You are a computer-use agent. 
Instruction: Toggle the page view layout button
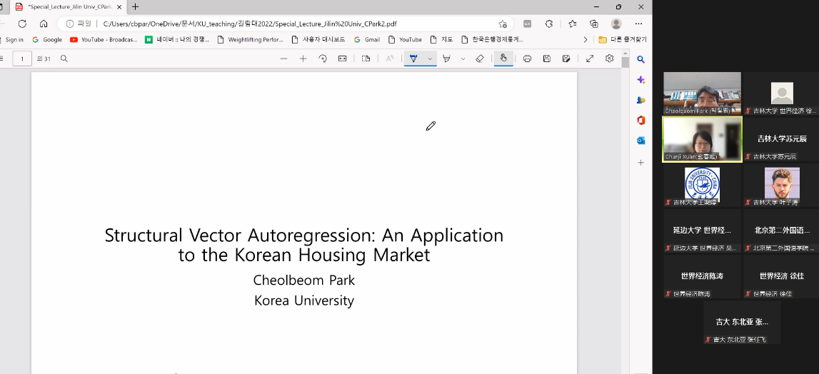[366, 59]
